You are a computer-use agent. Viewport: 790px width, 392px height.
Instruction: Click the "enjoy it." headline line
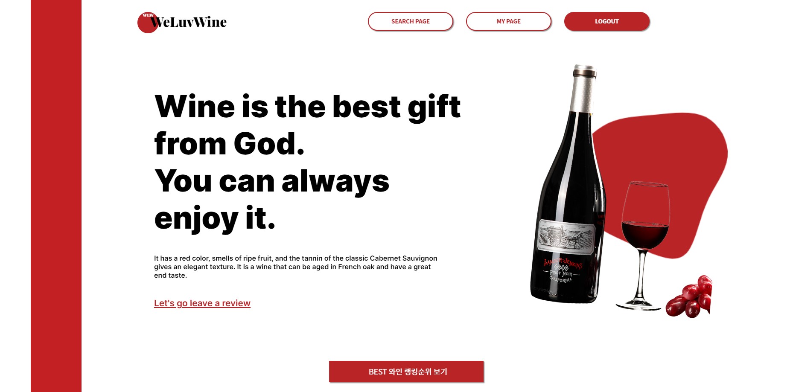coord(215,218)
